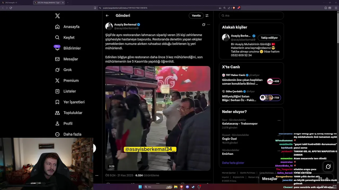This screenshot has height=190, width=339.
Task: Open reply filter settings icon beside Yanıtla
Action: [x=207, y=16]
